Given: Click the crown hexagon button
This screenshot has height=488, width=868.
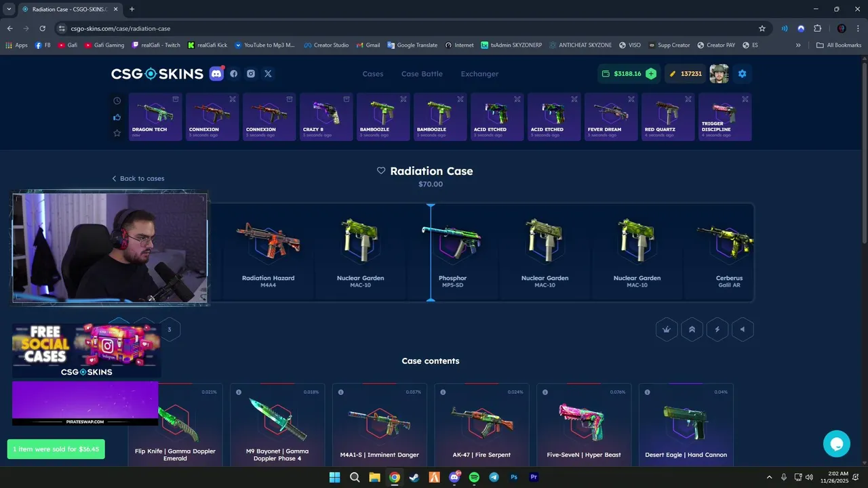Looking at the screenshot, I should coord(667,329).
